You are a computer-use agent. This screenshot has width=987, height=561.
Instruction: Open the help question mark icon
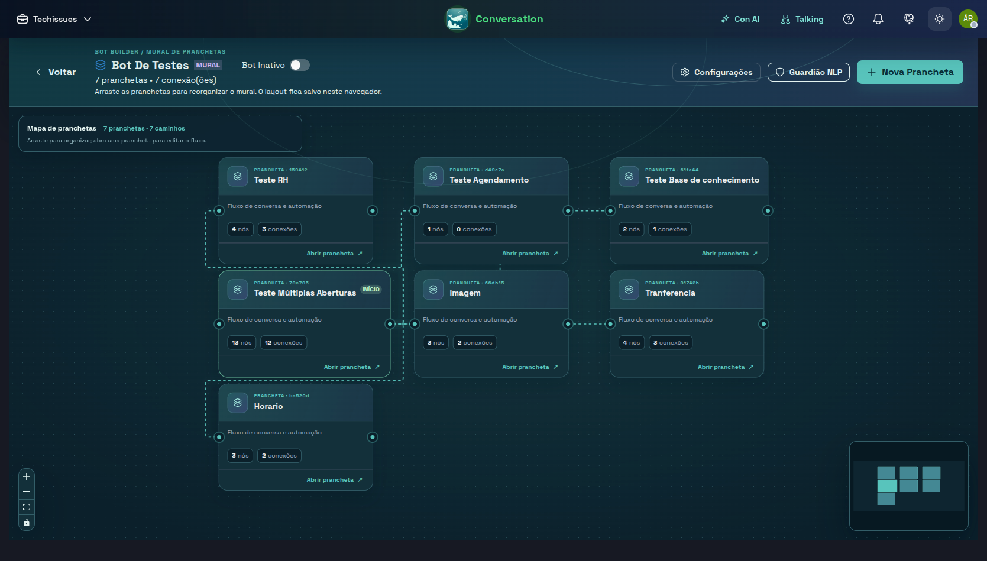[x=848, y=19]
